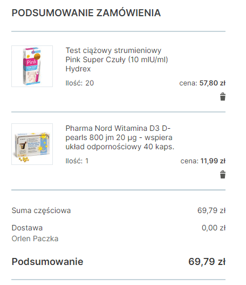
Task: Select the Orlen Paczka delivery method text
Action: tap(35, 238)
